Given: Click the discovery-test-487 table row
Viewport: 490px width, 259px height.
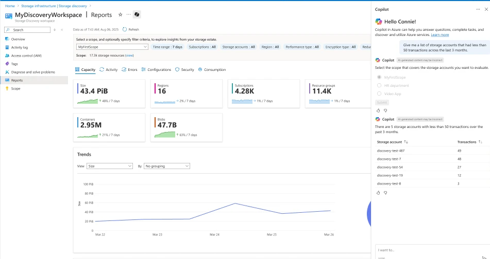Looking at the screenshot, I should coord(432,151).
